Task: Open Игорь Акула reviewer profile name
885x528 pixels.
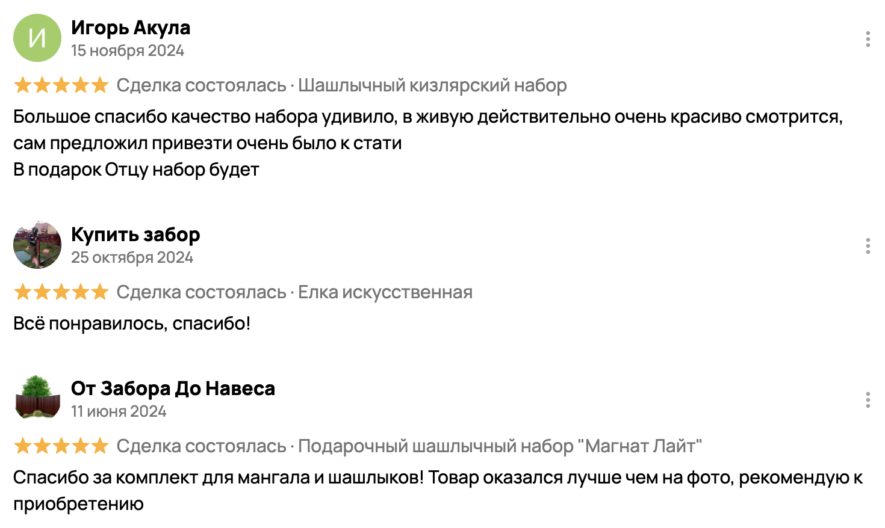Action: pyautogui.click(x=131, y=28)
